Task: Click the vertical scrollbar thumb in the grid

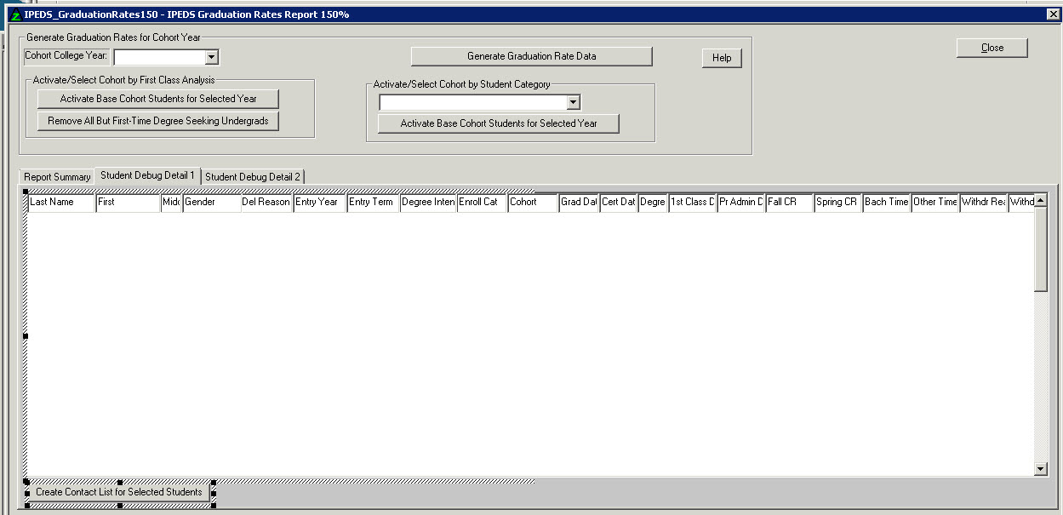Action: click(1041, 249)
